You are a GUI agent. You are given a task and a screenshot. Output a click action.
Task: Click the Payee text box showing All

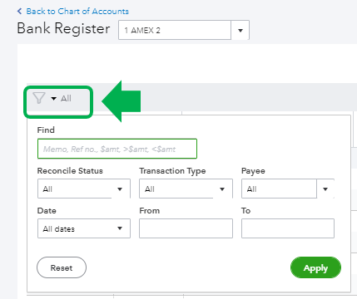[x=279, y=189]
